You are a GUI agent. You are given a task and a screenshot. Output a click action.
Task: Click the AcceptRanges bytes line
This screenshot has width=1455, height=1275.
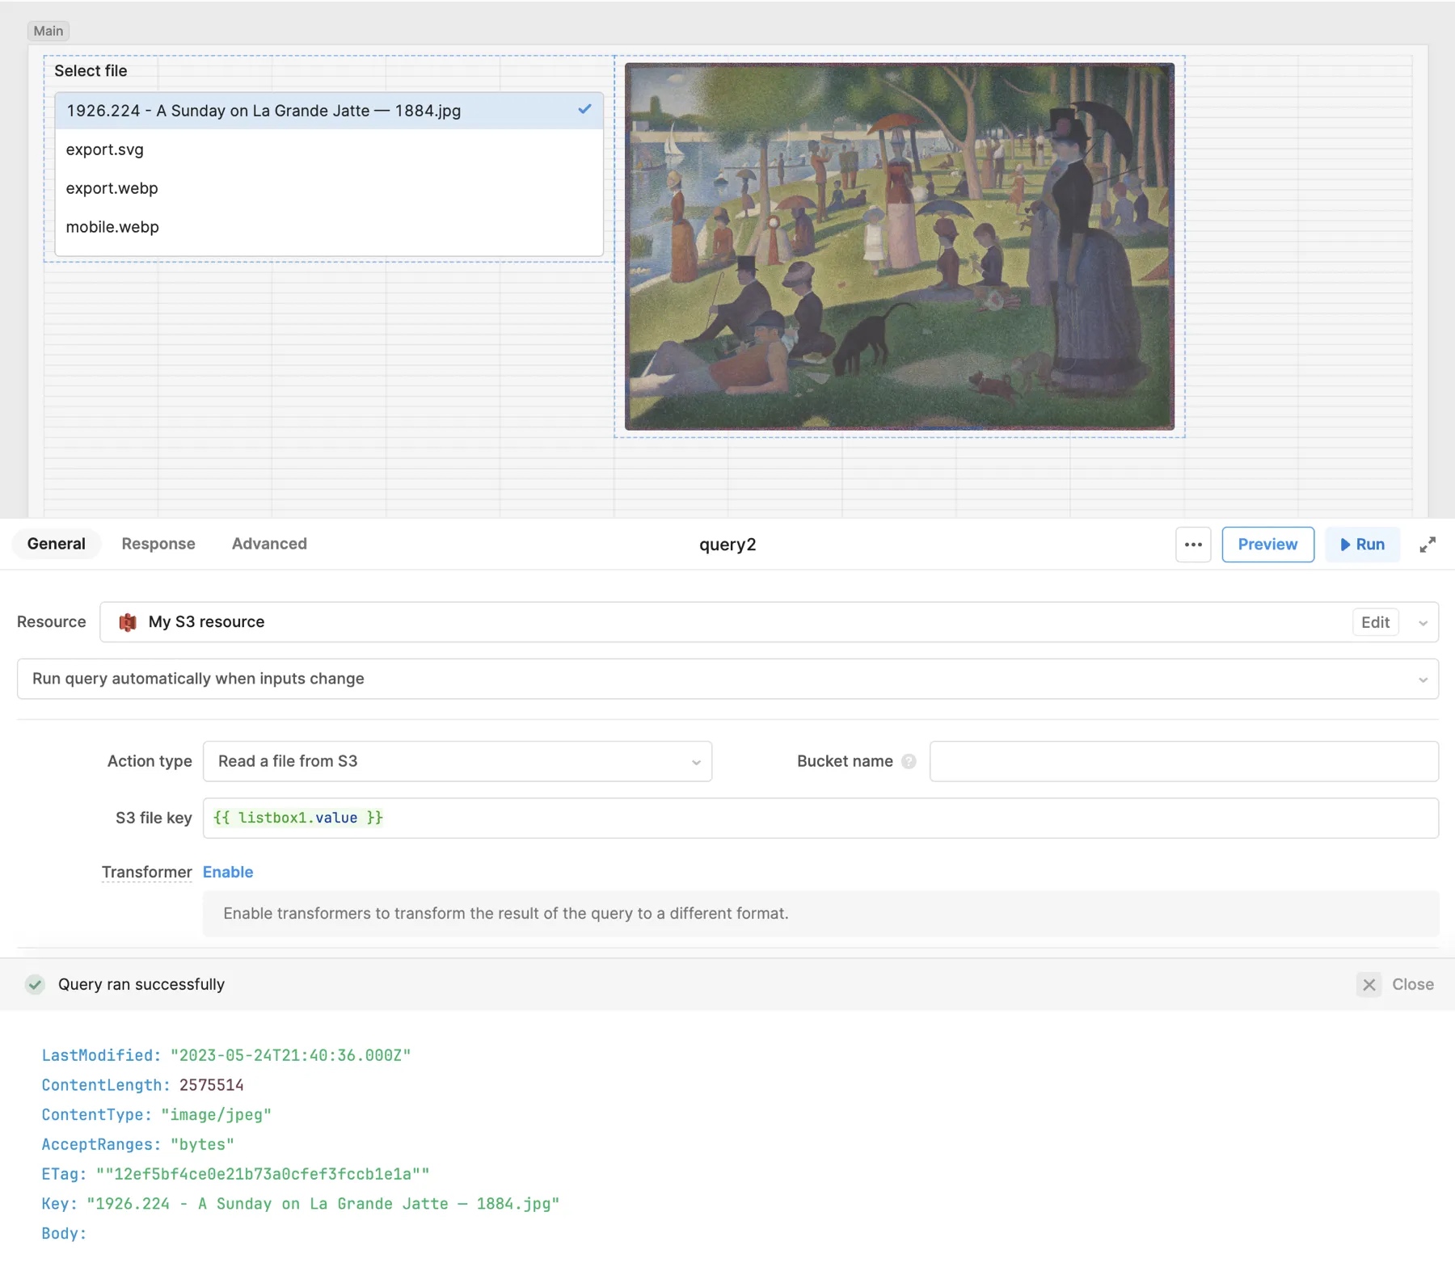pos(137,1144)
